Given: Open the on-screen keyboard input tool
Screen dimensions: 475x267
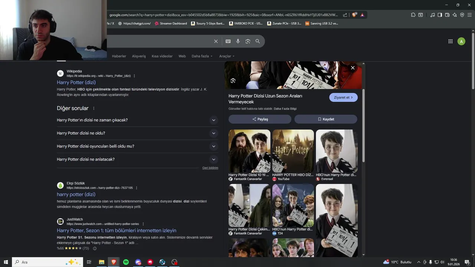Looking at the screenshot, I should [228, 41].
